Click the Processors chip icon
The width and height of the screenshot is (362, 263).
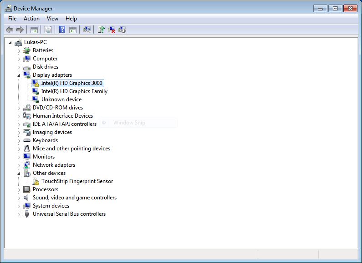pos(27,189)
